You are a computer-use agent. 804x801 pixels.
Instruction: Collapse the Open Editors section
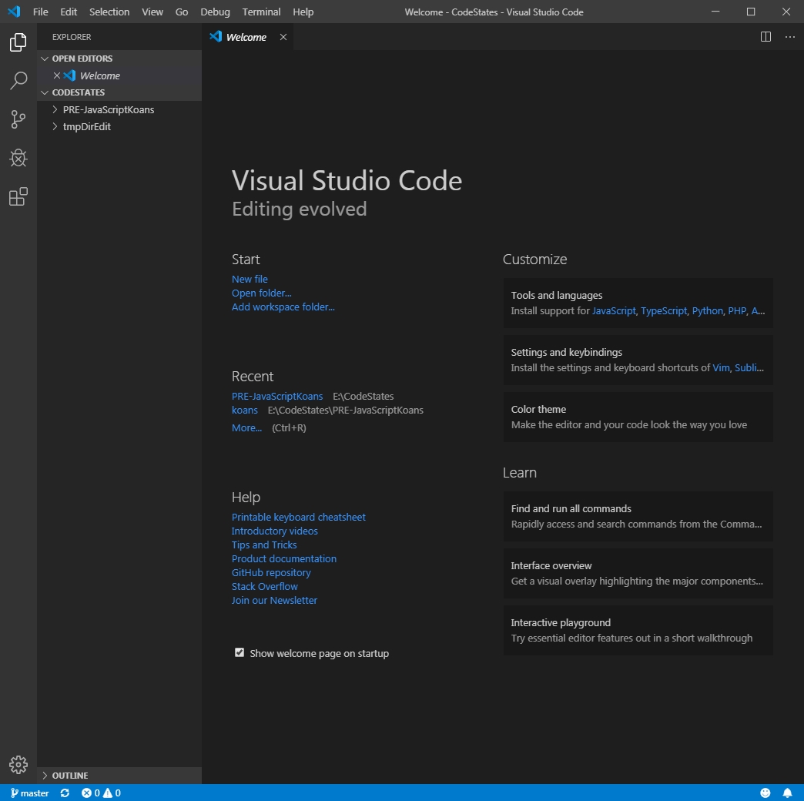[x=119, y=59]
